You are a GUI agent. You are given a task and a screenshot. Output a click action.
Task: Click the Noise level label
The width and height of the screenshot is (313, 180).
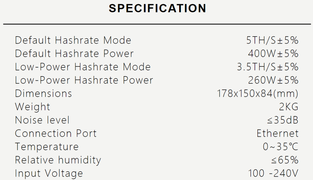42,120
